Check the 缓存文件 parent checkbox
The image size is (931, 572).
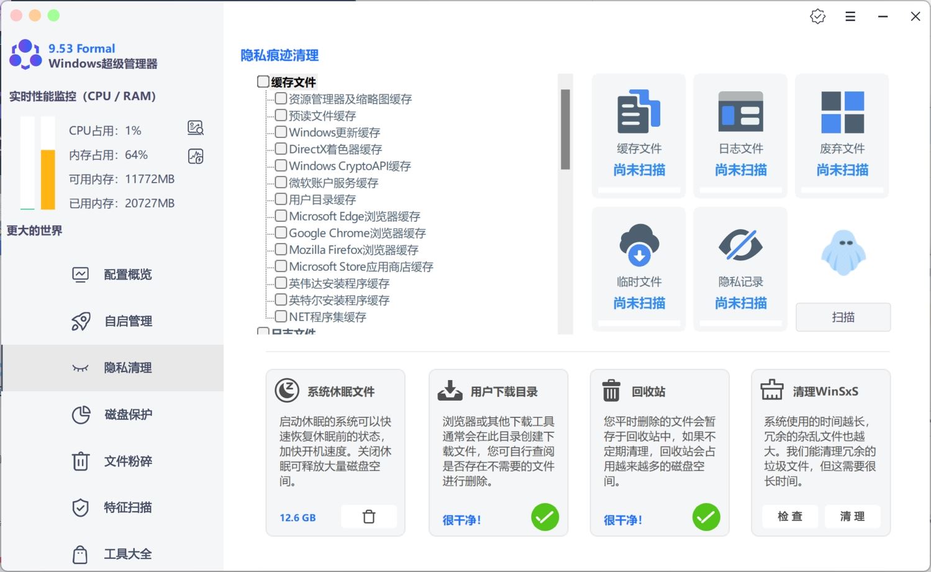tap(263, 81)
